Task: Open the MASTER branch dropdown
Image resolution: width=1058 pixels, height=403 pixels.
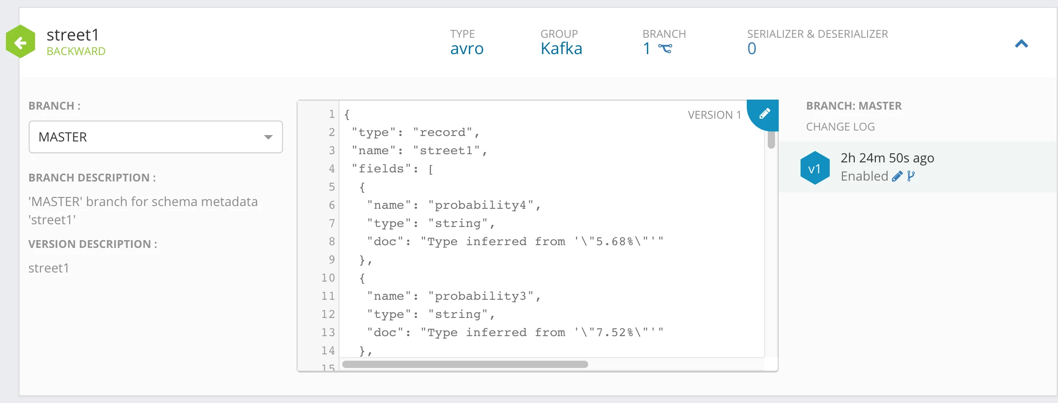Action: pos(156,137)
